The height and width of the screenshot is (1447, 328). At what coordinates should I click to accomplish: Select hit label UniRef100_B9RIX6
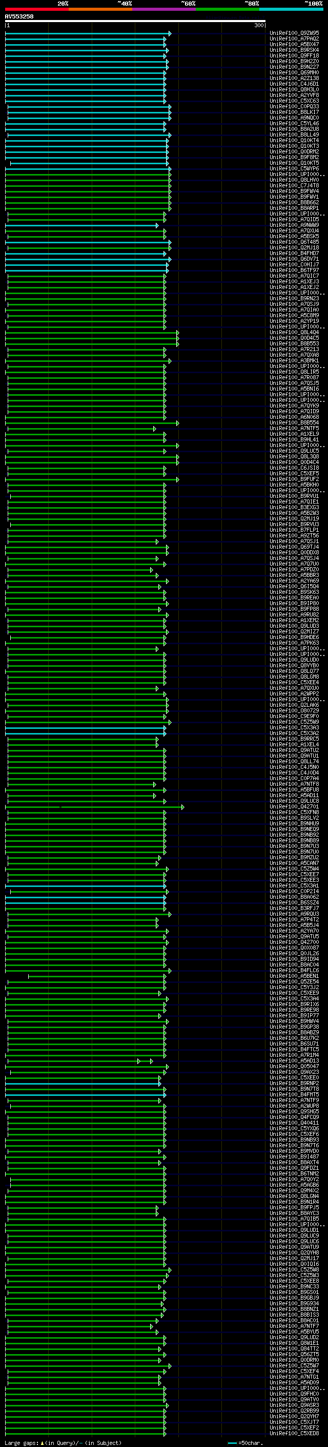[x=294, y=1005]
